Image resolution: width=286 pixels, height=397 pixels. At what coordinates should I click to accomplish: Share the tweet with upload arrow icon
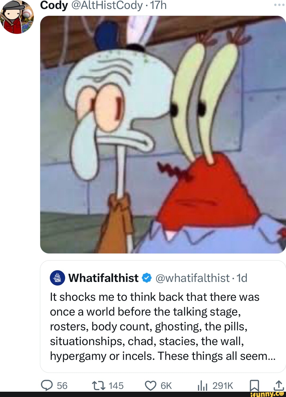pyautogui.click(x=279, y=385)
